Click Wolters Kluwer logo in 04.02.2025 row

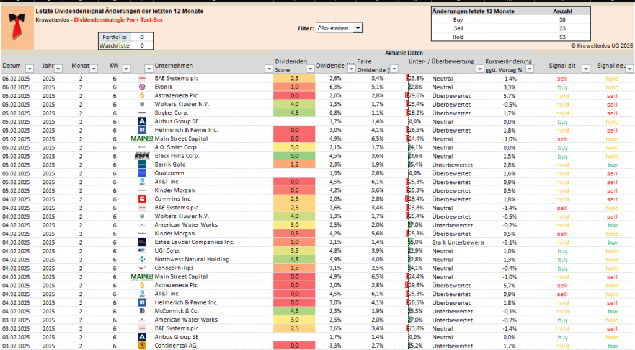tap(142, 216)
